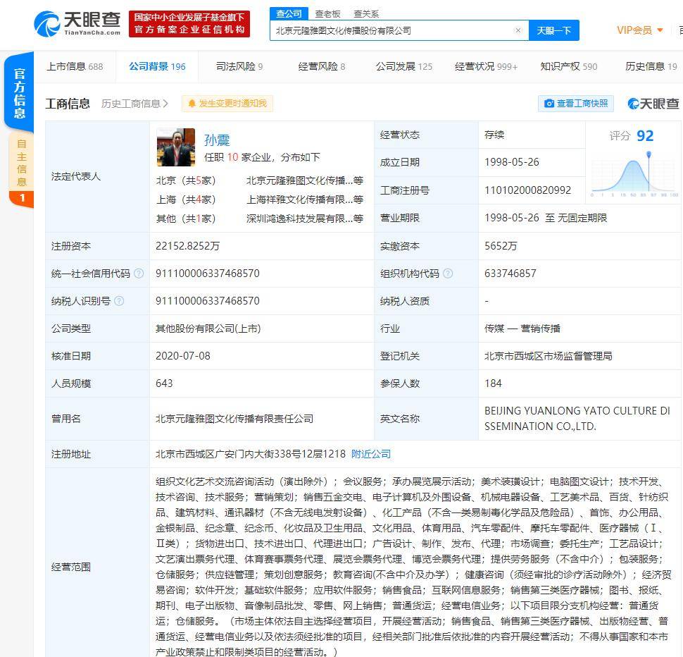This screenshot has width=683, height=657.
Task: Select the 官方信息 side tab
Action: (x=19, y=92)
